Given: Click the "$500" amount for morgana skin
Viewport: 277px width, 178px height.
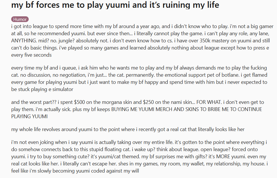Looking at the screenshot, I should click(79, 102).
